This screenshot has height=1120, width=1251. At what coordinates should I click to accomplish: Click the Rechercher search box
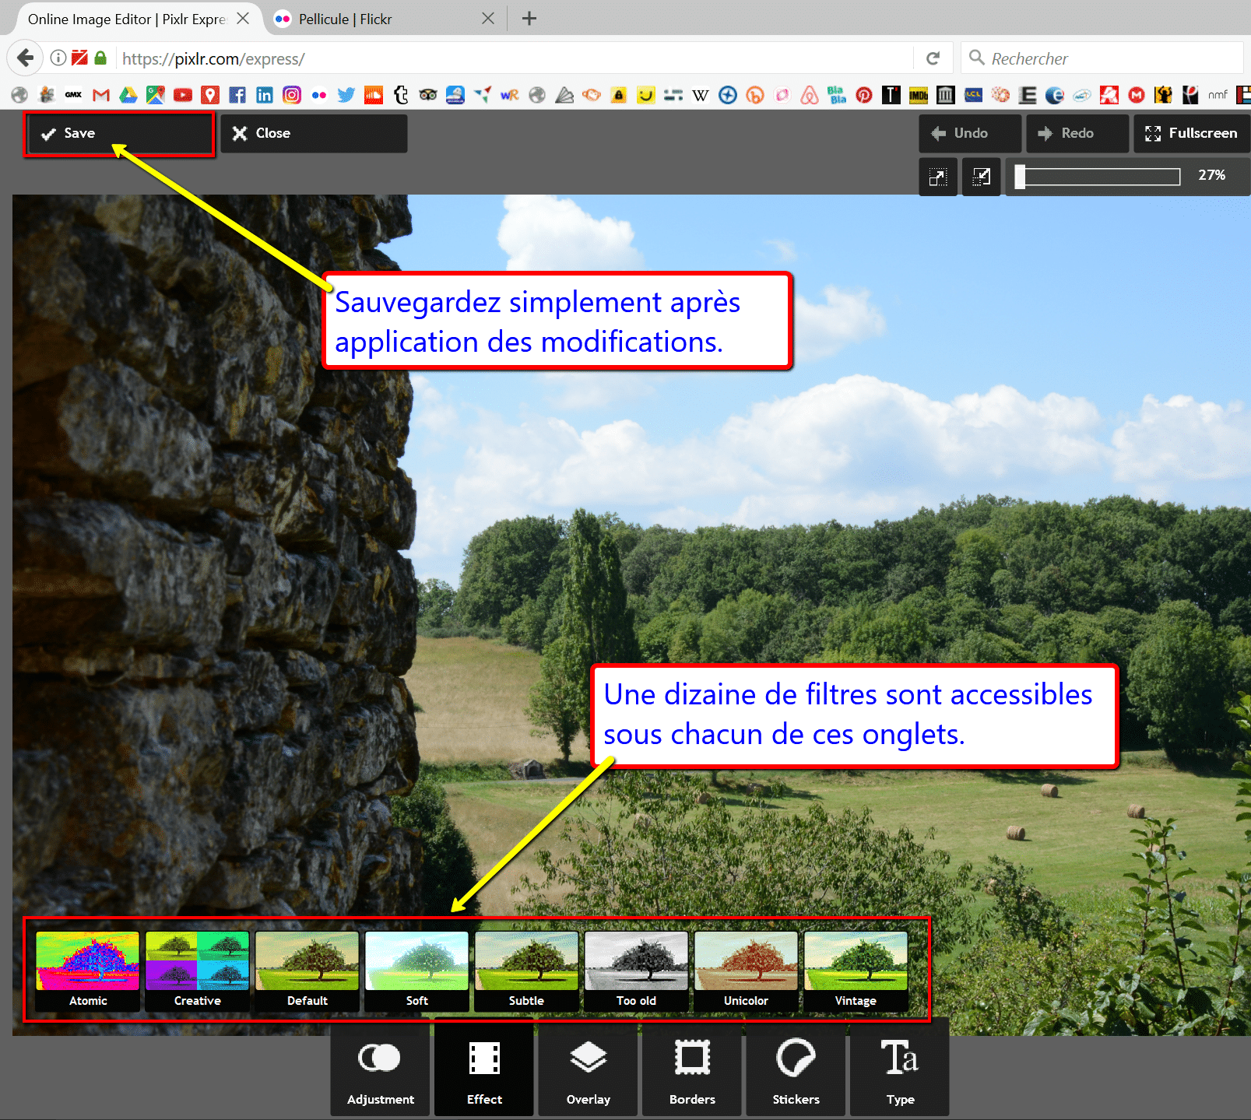coord(1102,59)
